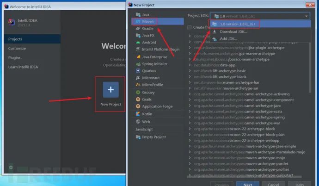The image size is (319, 186).
Task: Select the Maven project type
Action: pos(158,21)
